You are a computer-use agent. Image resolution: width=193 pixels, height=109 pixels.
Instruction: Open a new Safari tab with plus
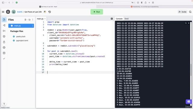point(149,2)
